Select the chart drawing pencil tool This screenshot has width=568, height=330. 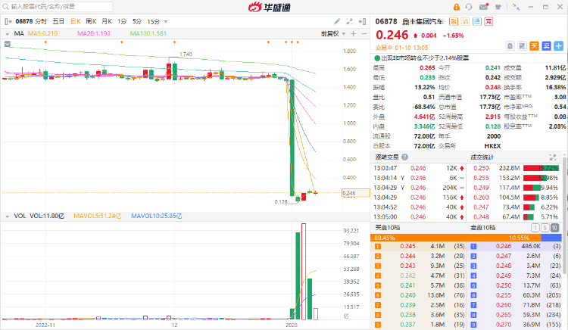point(337,21)
